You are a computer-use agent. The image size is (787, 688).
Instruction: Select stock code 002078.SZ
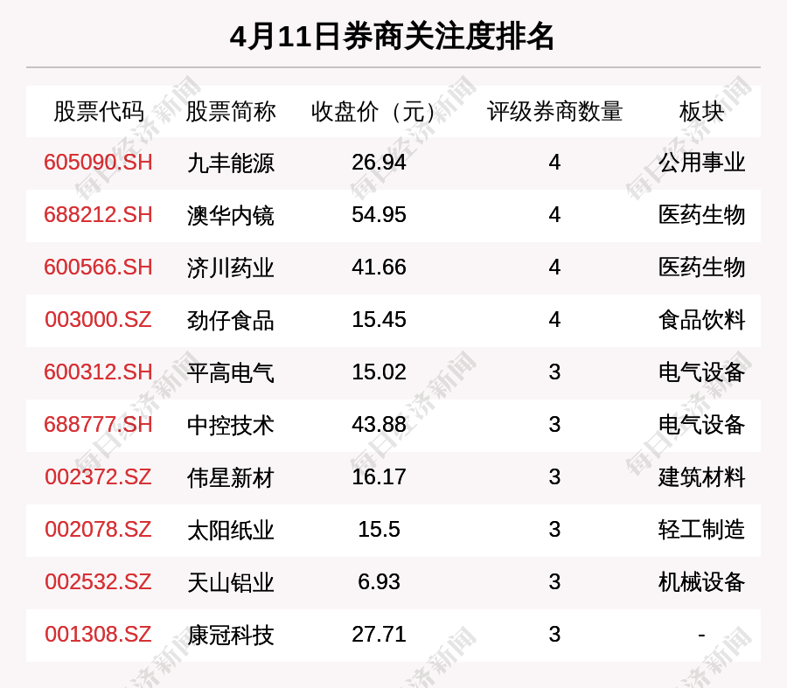98,530
